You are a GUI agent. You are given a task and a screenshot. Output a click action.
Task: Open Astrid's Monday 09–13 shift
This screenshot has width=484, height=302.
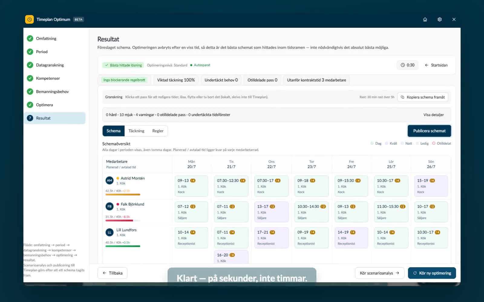click(191, 186)
